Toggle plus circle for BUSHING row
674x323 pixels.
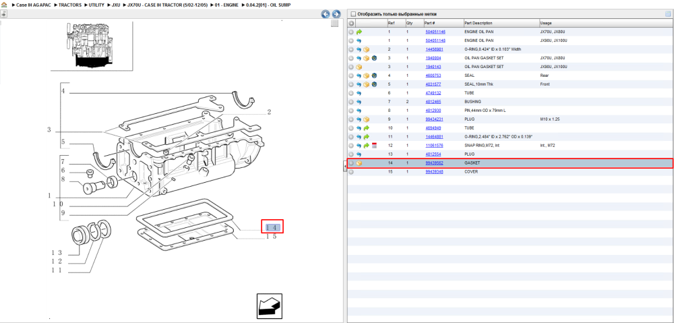point(351,102)
